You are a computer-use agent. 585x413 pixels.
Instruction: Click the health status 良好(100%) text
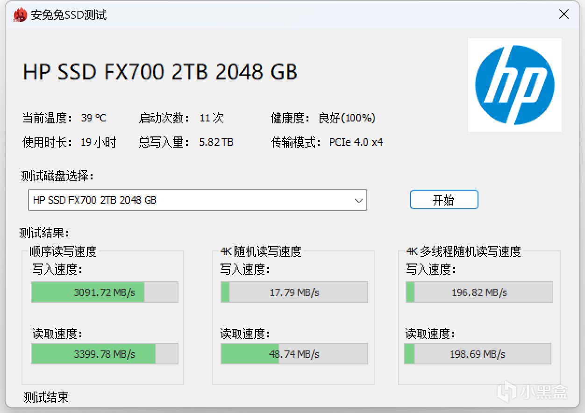[x=347, y=118]
